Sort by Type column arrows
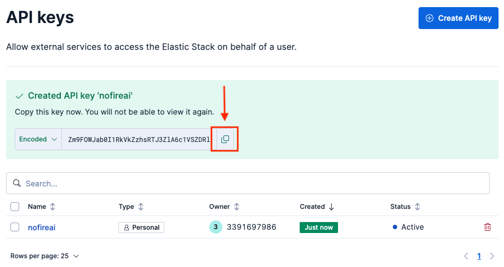Viewport: 504px width, 267px height. point(141,207)
